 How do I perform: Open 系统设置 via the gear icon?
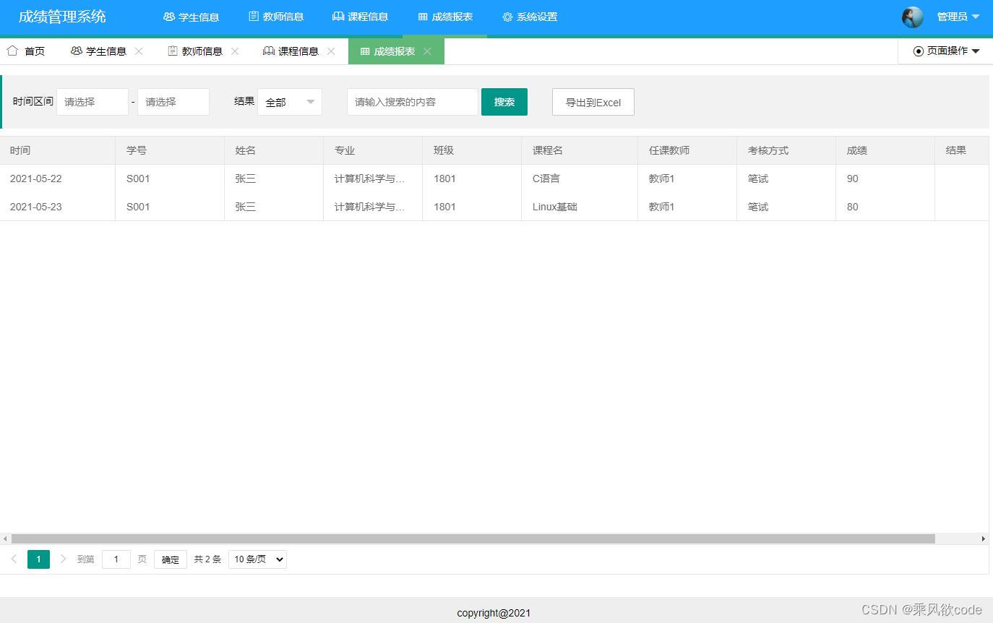pos(507,17)
